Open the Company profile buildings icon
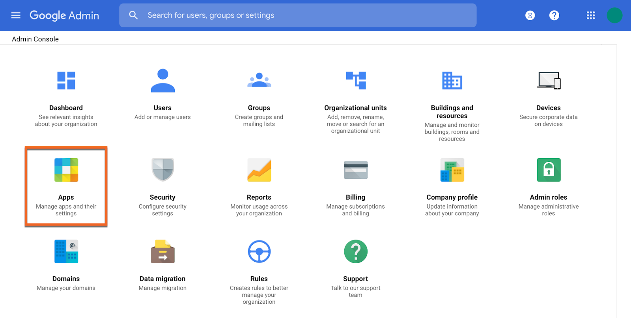 (452, 170)
